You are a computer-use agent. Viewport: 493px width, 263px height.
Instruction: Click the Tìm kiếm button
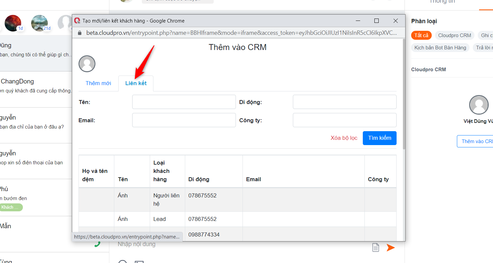point(380,138)
